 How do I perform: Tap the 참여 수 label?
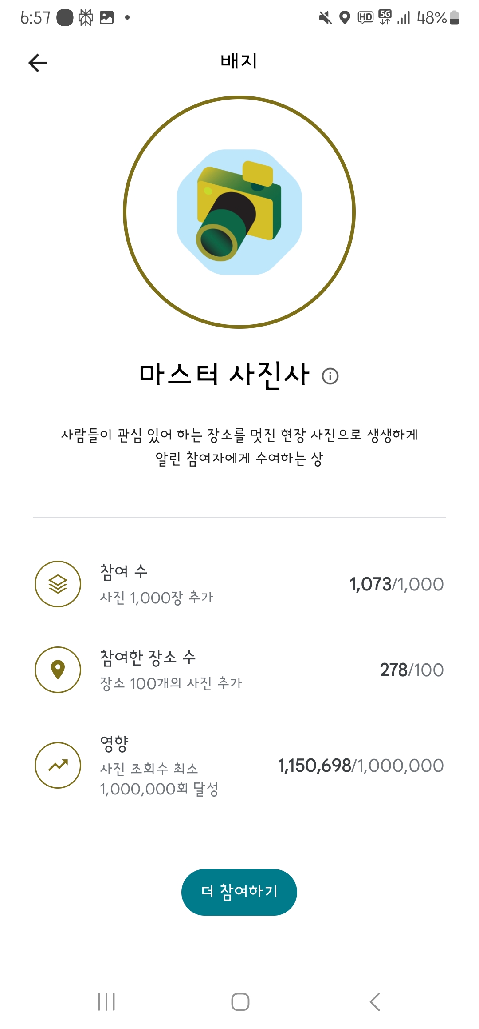point(124,571)
